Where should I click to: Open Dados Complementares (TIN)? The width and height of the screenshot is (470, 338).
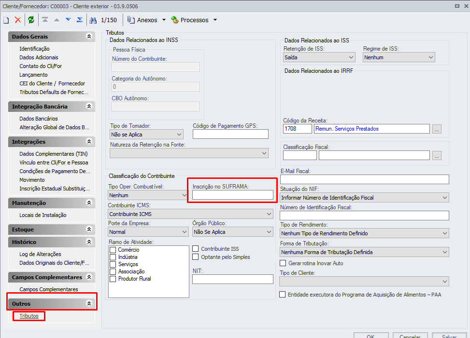(53, 154)
